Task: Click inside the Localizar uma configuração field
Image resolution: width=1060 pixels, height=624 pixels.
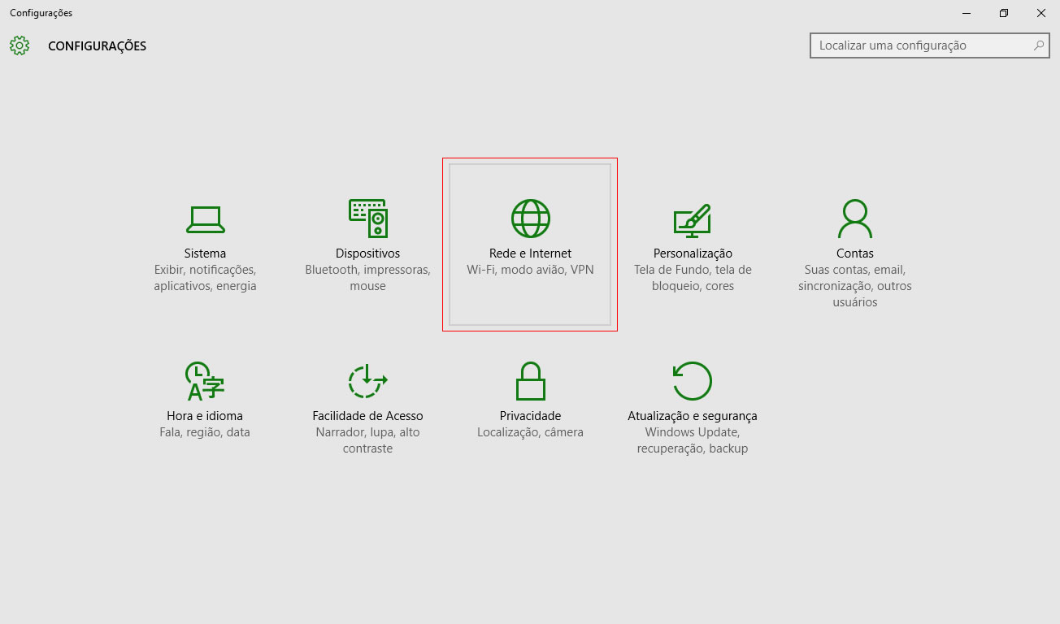Action: coord(930,45)
